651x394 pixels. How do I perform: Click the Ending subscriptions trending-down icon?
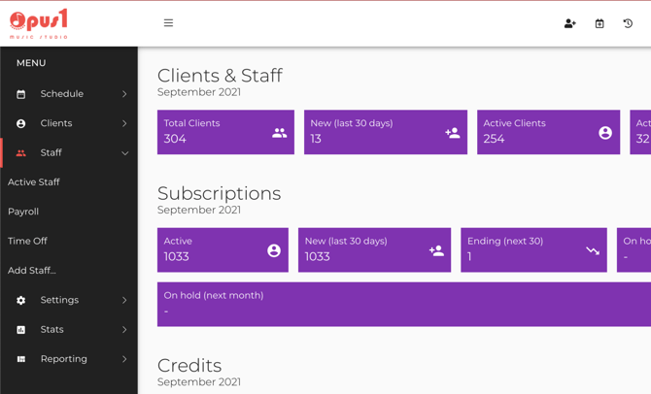click(593, 250)
